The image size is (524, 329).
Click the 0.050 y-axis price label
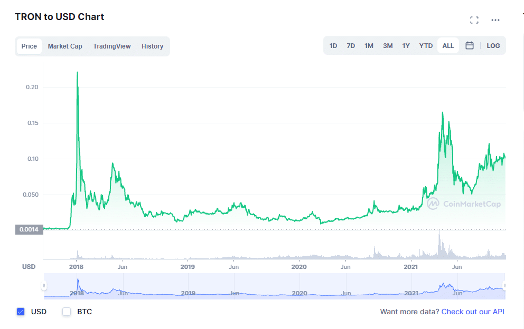[31, 195]
